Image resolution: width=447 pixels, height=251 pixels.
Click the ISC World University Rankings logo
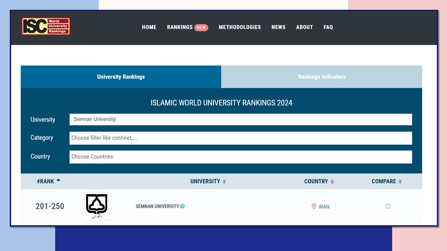[46, 26]
